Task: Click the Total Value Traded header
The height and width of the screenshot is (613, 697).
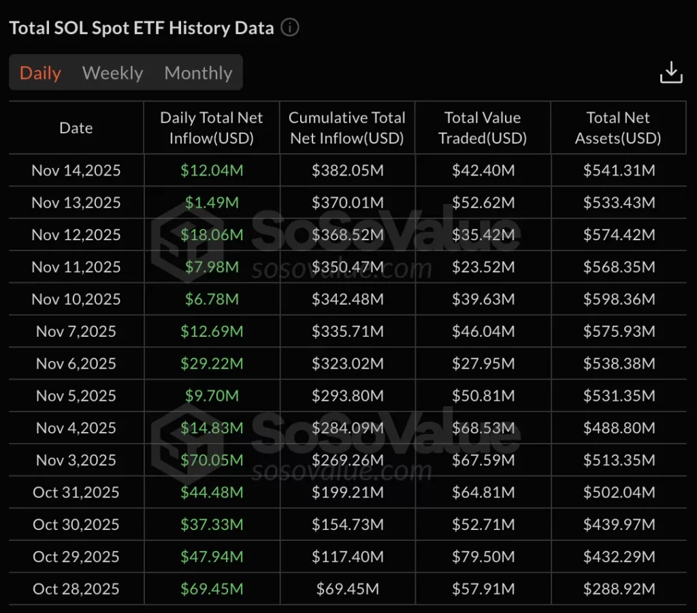Action: pos(483,127)
